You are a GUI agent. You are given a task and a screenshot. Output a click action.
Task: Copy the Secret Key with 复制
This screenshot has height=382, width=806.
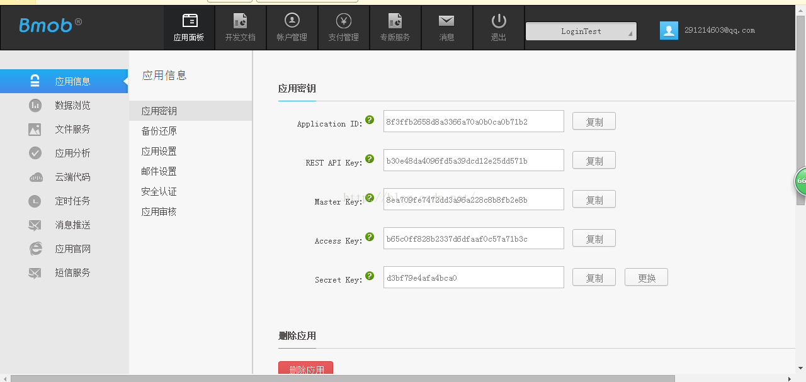point(594,278)
